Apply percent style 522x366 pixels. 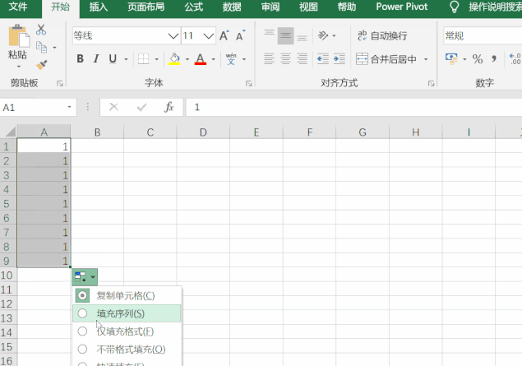[x=478, y=59]
